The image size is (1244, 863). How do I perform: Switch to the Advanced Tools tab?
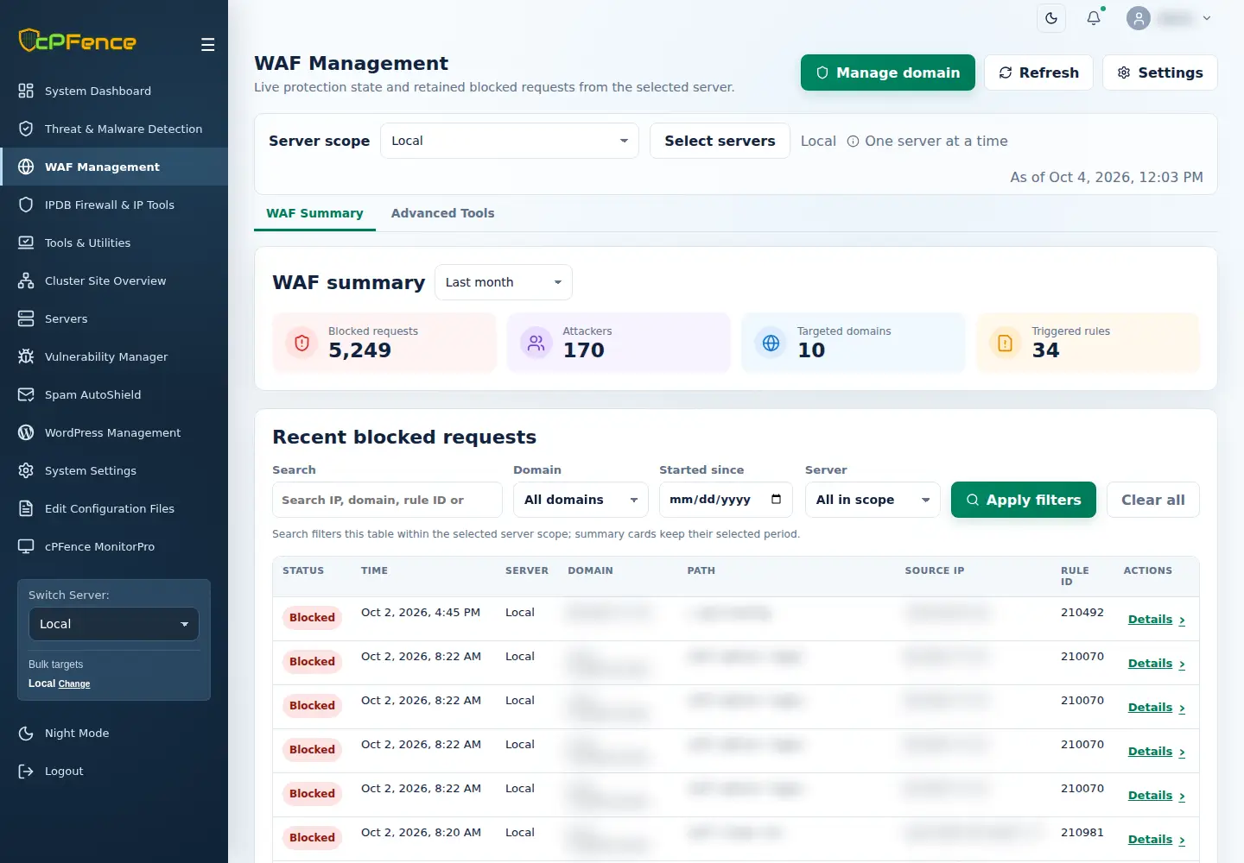pos(442,213)
